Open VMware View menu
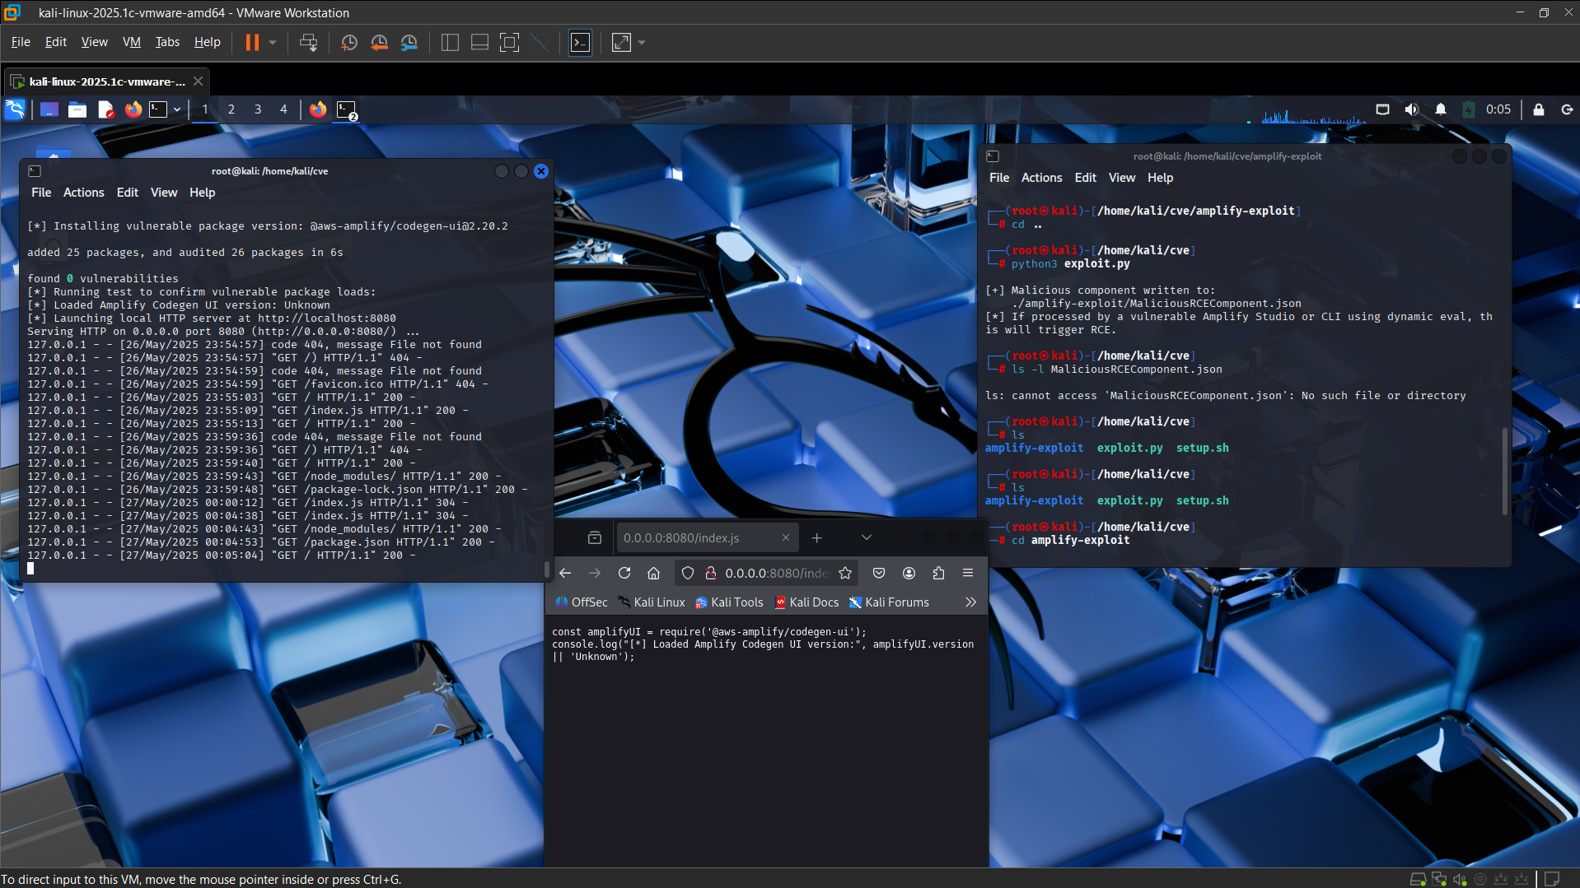 94,42
